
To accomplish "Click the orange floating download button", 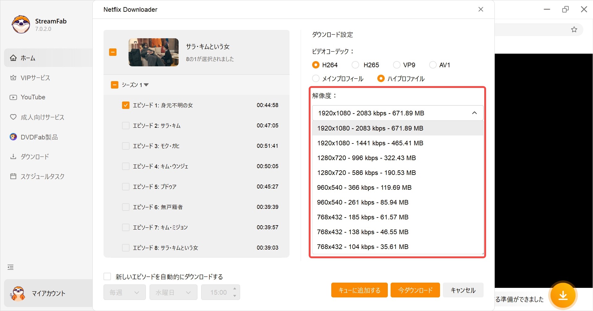I will pyautogui.click(x=563, y=295).
